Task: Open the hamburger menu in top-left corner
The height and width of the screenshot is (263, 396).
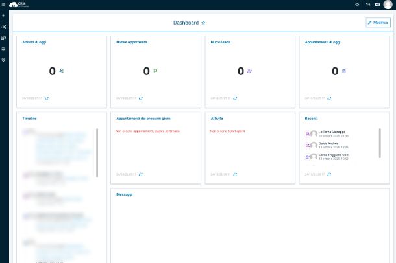Action: [3, 4]
